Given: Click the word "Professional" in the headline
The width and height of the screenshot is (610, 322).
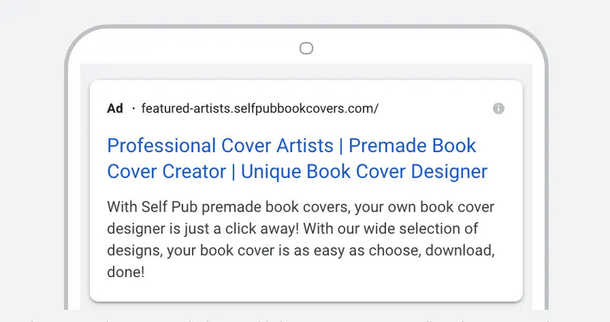Looking at the screenshot, I should click(162, 145).
